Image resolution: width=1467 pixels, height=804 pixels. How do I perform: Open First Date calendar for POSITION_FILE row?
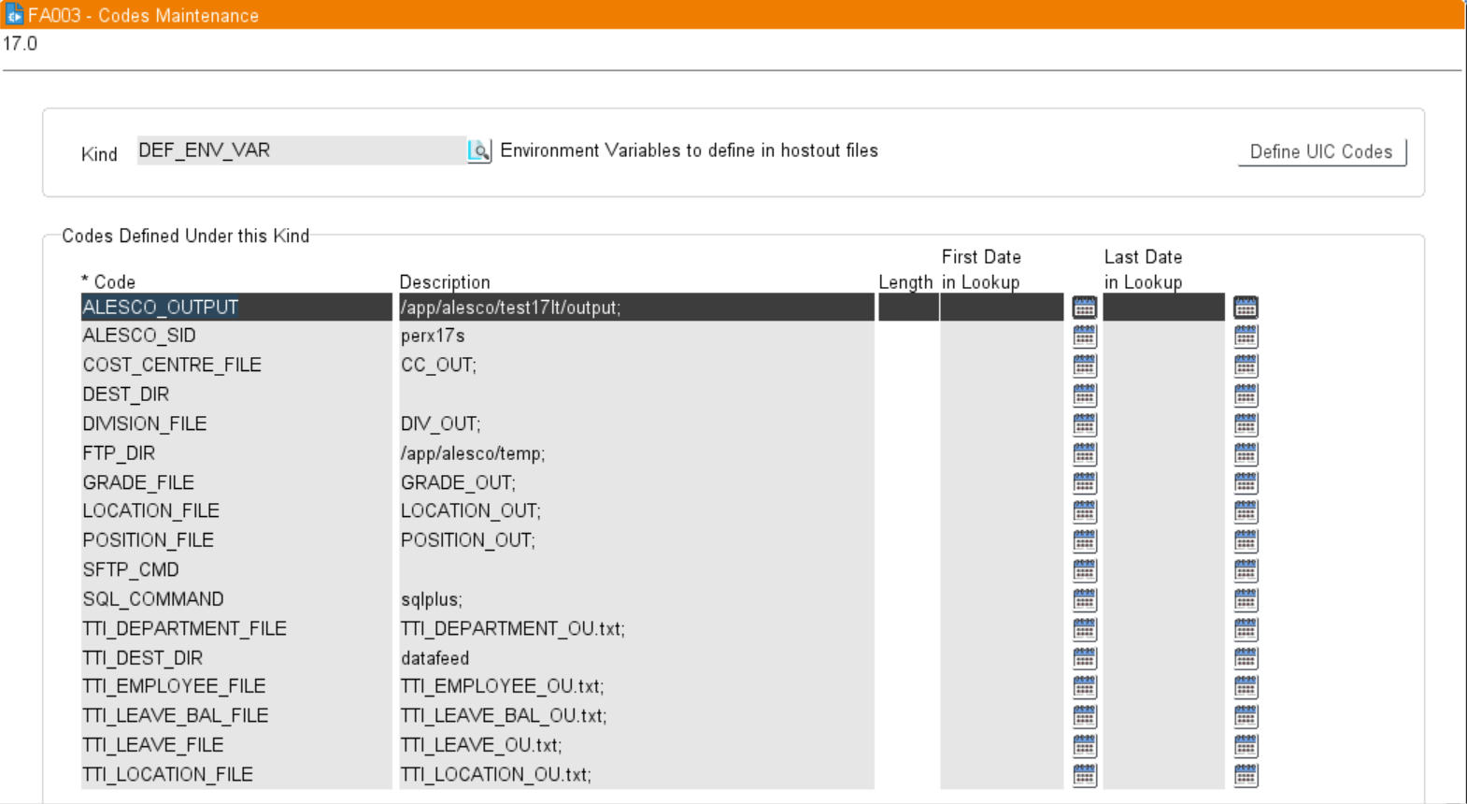(x=1084, y=540)
